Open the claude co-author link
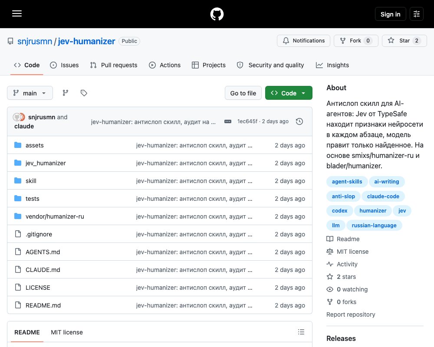Image resolution: width=434 pixels, height=347 pixels. point(24,126)
